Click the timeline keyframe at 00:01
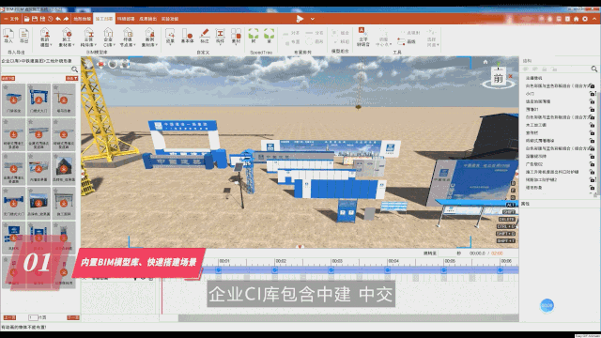Screen dimensions: 601x338 (219, 270)
